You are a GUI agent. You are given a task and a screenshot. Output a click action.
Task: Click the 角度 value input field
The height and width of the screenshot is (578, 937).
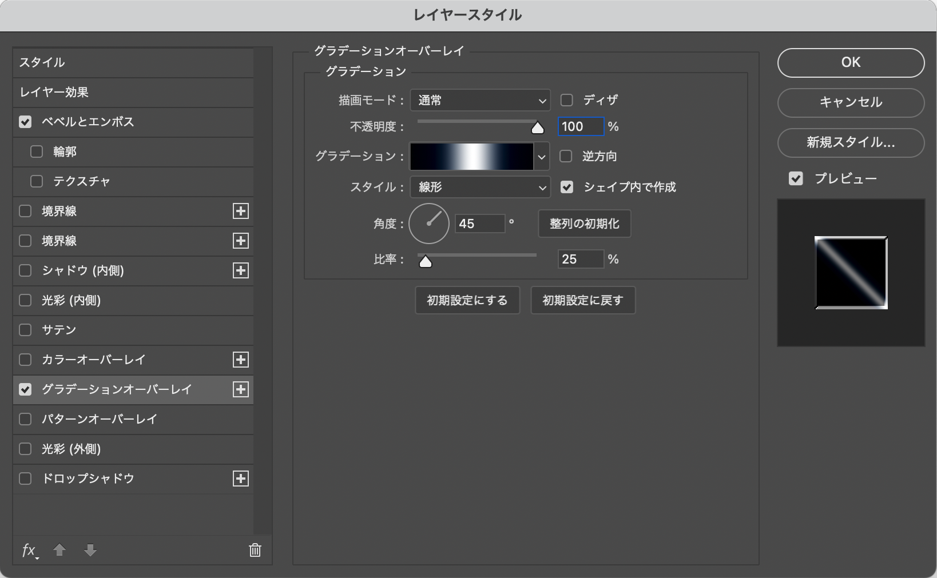point(479,224)
